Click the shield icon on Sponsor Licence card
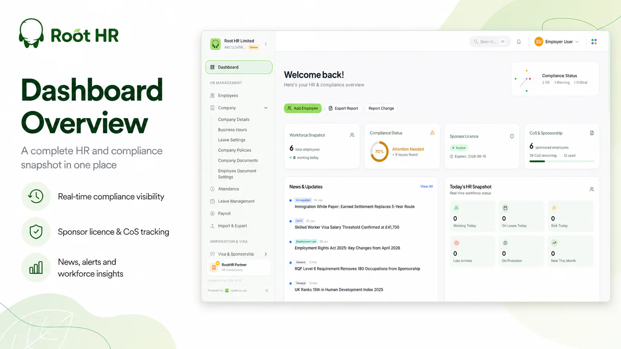Image resolution: width=621 pixels, height=349 pixels. 512,136
